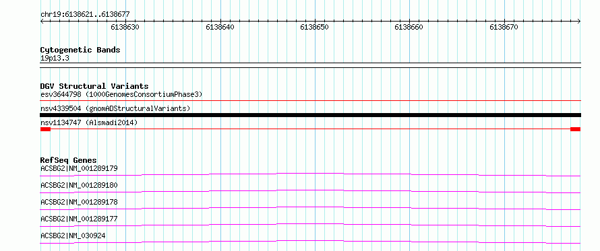Select ACSBG2|NM_001289177 transcript label
Image resolution: width=600 pixels, height=251 pixels.
(79, 219)
